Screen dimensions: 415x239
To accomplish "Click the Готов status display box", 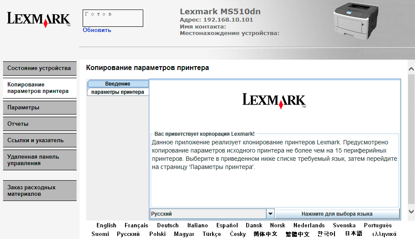I will point(113,18).
